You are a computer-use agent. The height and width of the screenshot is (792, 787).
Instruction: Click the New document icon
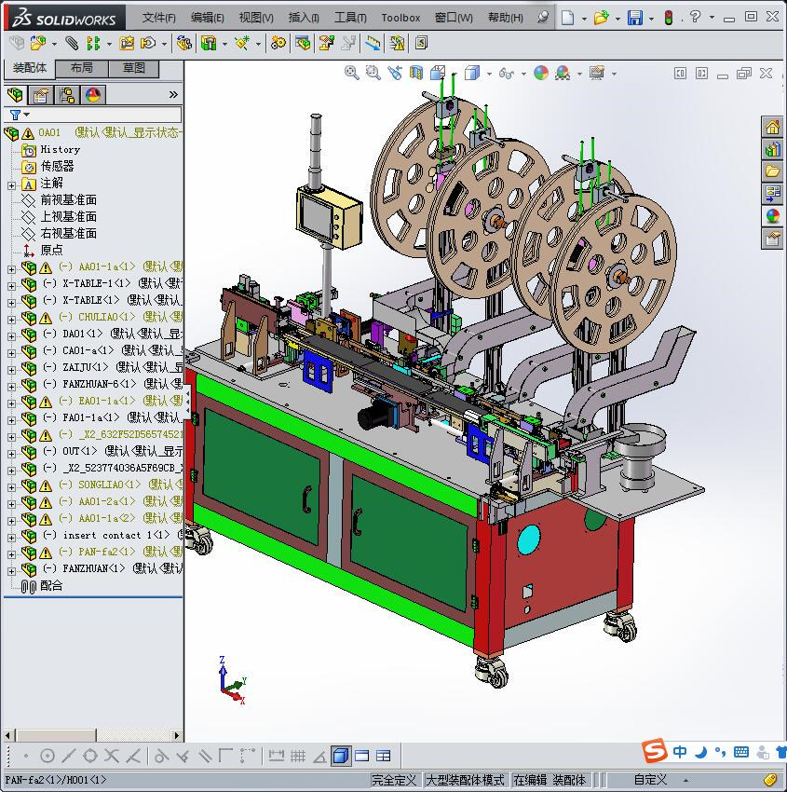(567, 18)
